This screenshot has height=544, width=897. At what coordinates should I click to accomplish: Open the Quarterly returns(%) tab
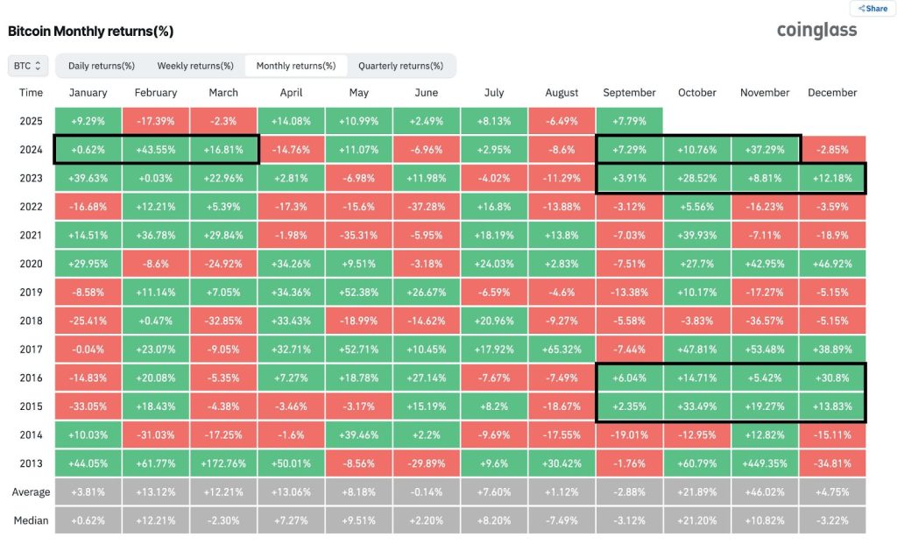(402, 65)
